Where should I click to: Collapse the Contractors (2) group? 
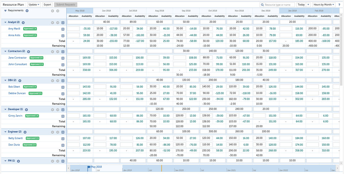(x=5, y=51)
